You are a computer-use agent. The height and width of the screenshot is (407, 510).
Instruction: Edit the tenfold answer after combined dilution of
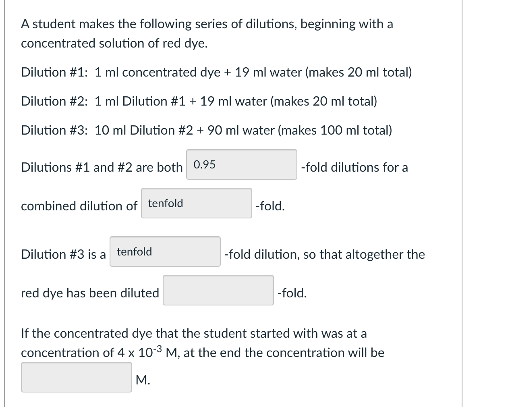click(196, 203)
